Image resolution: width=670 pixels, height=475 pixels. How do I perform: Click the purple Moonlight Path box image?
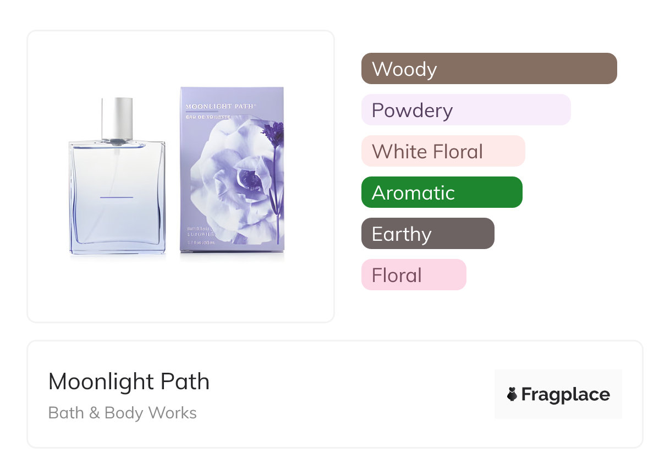tap(232, 169)
